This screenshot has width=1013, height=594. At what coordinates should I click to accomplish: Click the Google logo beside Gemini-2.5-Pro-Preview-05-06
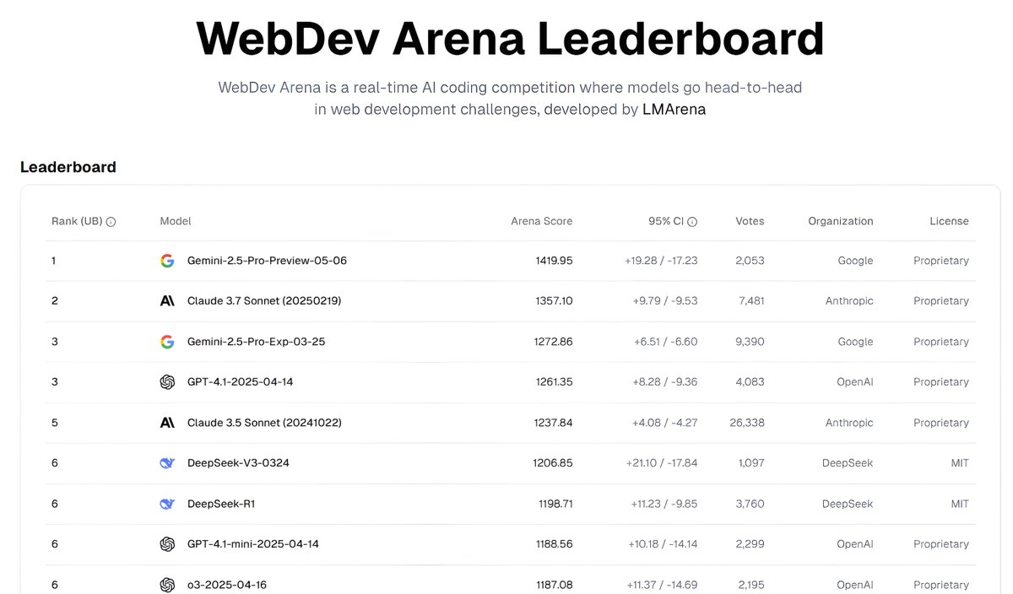tap(167, 261)
